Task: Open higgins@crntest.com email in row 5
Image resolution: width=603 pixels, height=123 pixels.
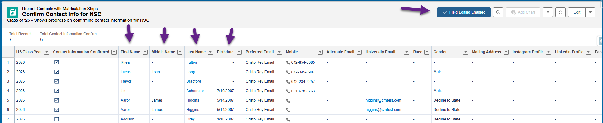Action: pos(383,100)
